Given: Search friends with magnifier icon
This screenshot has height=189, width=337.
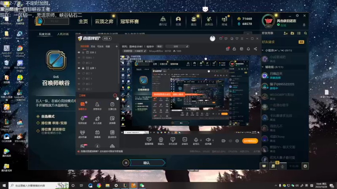Looking at the screenshot, I should (x=305, y=33).
